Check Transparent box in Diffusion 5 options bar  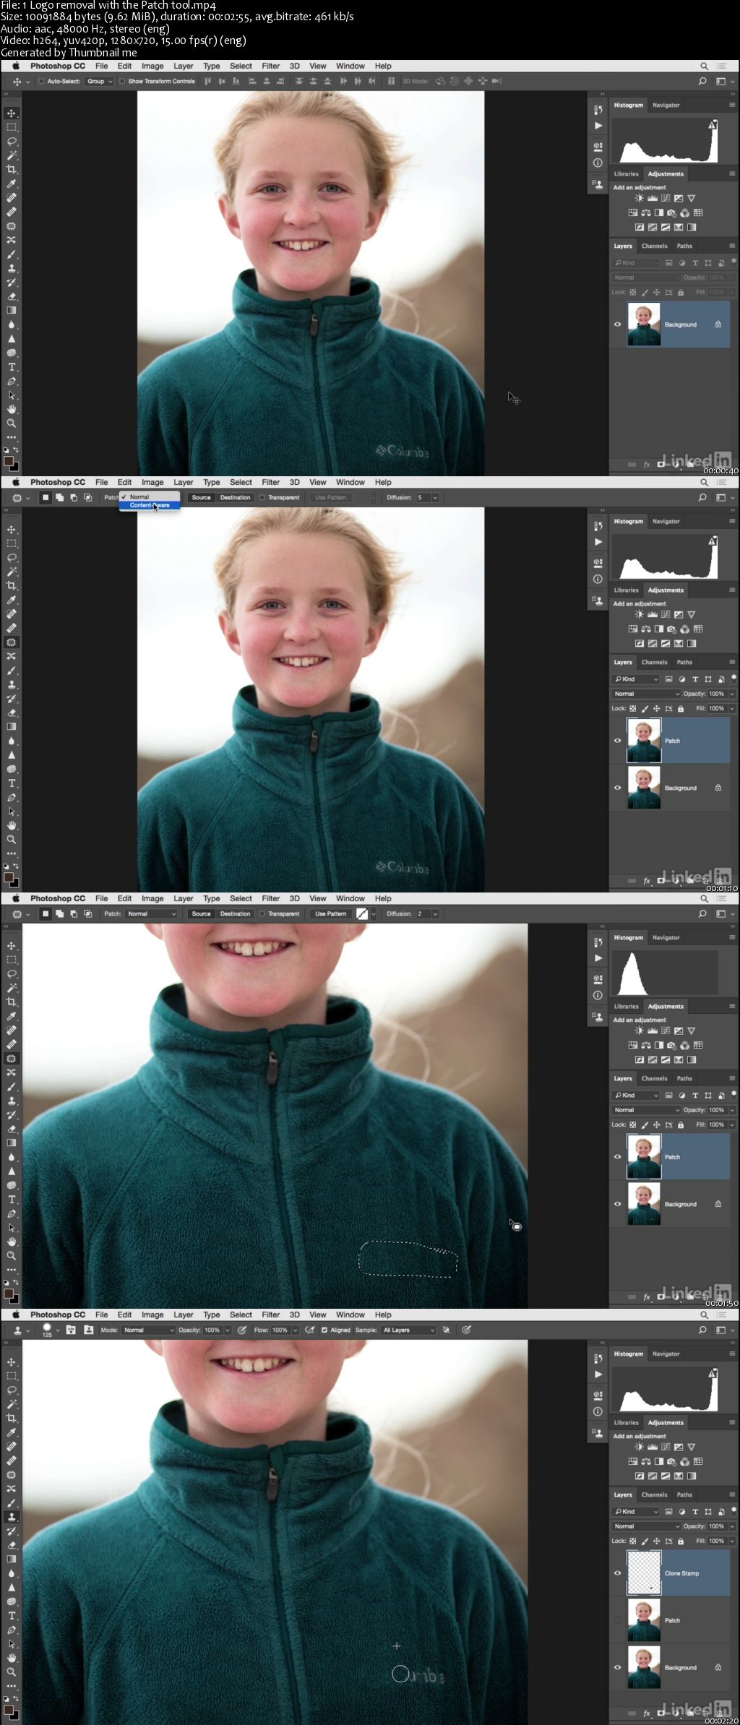coord(262,497)
